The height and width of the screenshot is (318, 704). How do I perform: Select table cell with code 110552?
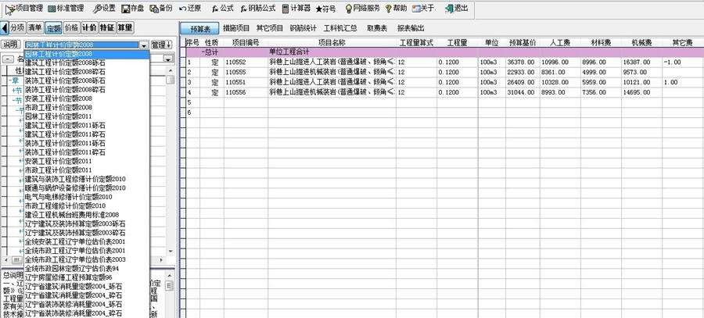(x=246, y=63)
